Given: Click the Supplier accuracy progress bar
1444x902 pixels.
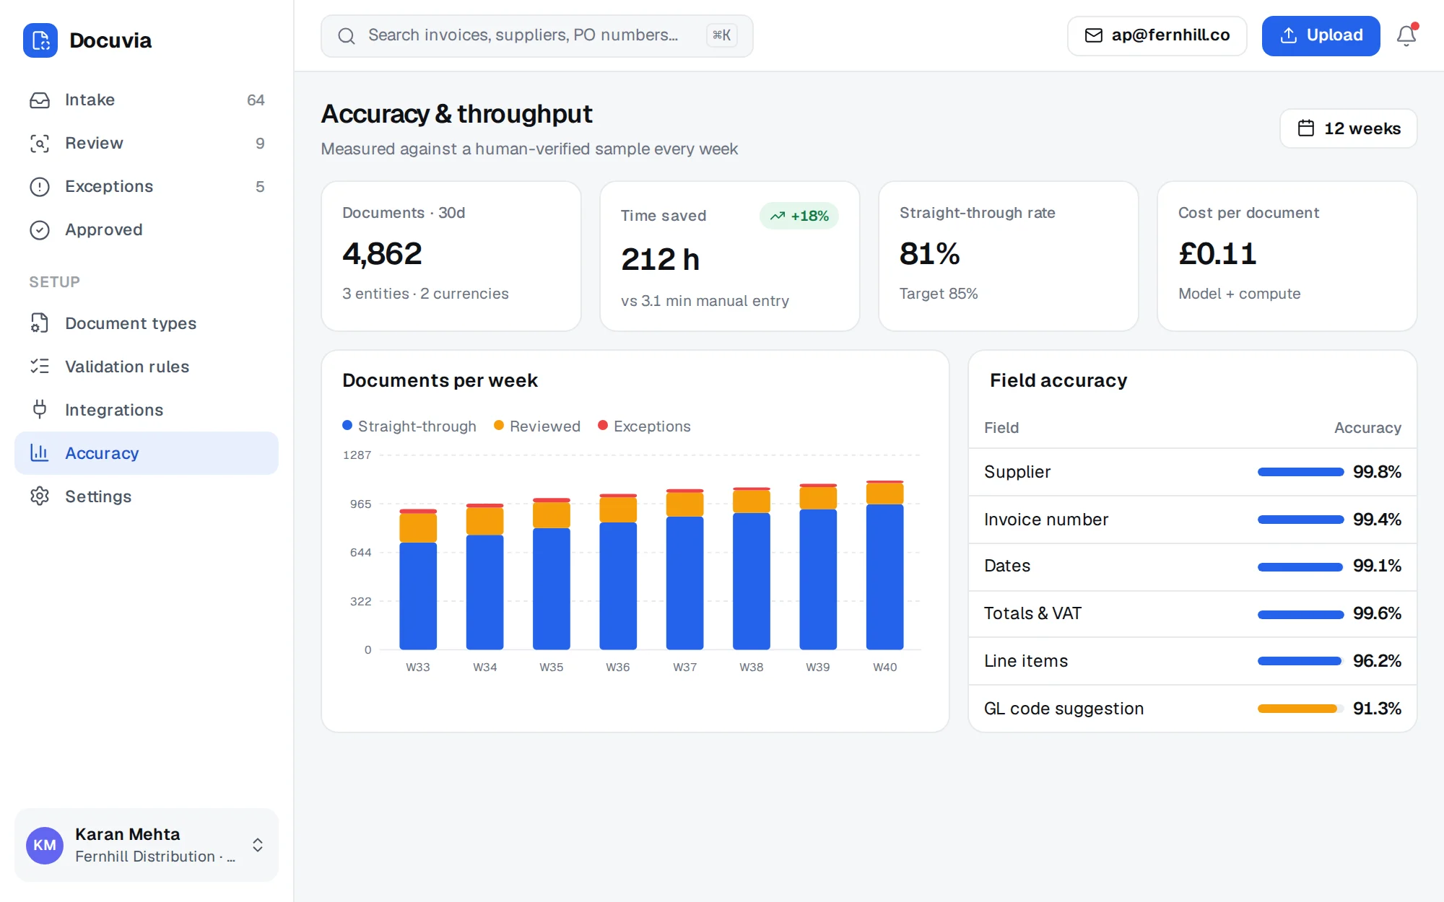Looking at the screenshot, I should [1300, 472].
